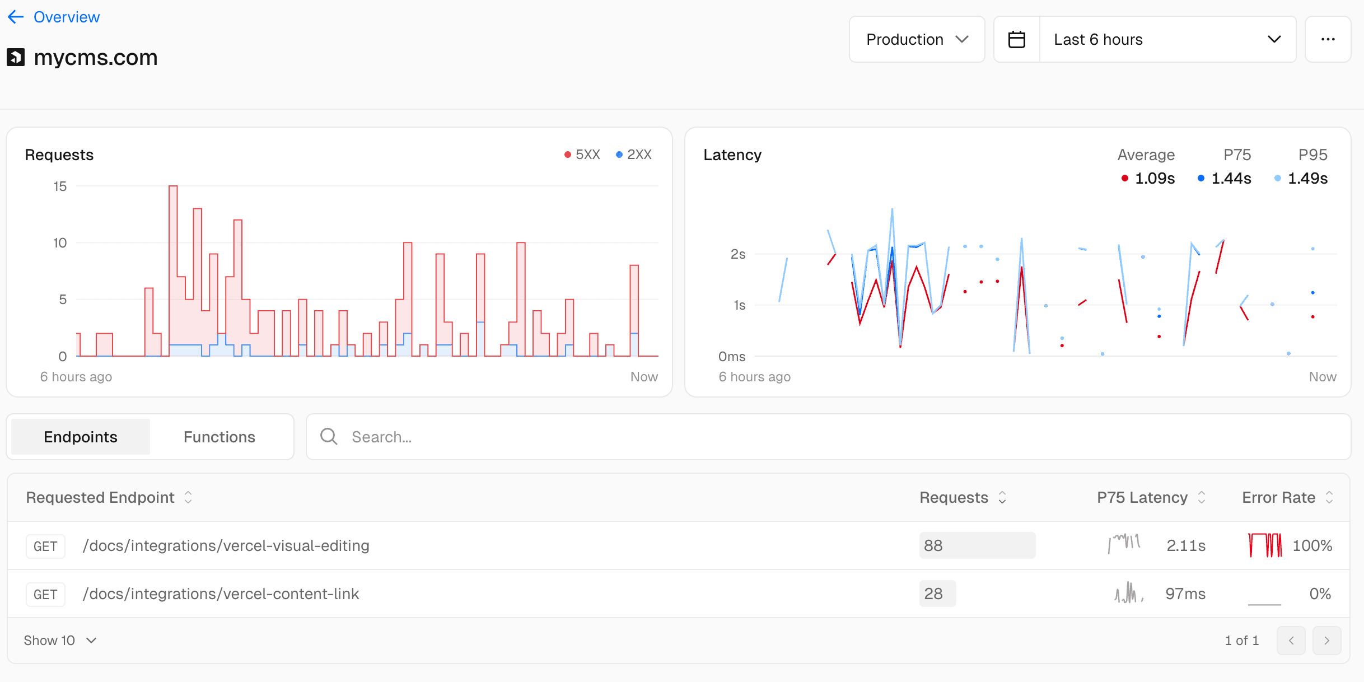Screen dimensions: 1364x682
Task: Switch to the Functions tab
Action: 219,437
